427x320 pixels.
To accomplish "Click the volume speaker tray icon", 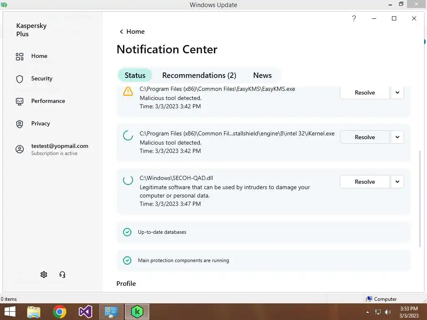I will click(x=387, y=312).
